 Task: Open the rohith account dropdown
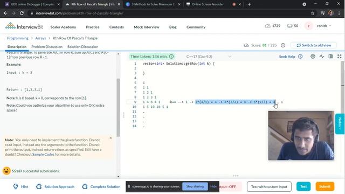coord(324,26)
